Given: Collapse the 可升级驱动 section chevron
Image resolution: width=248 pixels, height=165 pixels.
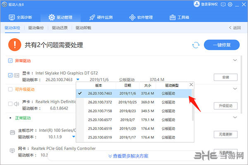Looking at the screenshot, I should [x=235, y=89].
